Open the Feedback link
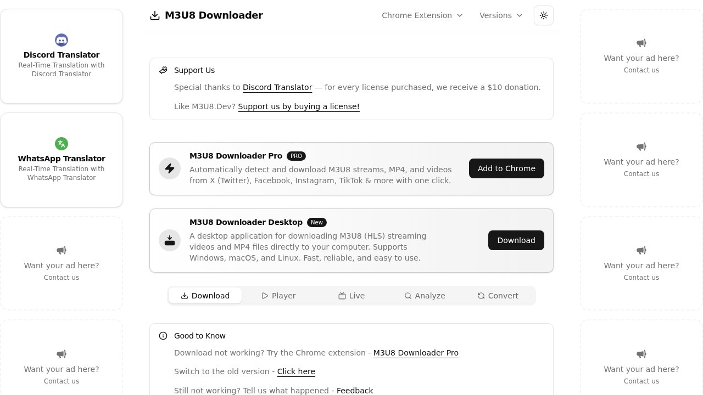The width and height of the screenshot is (703, 395). coord(355,390)
